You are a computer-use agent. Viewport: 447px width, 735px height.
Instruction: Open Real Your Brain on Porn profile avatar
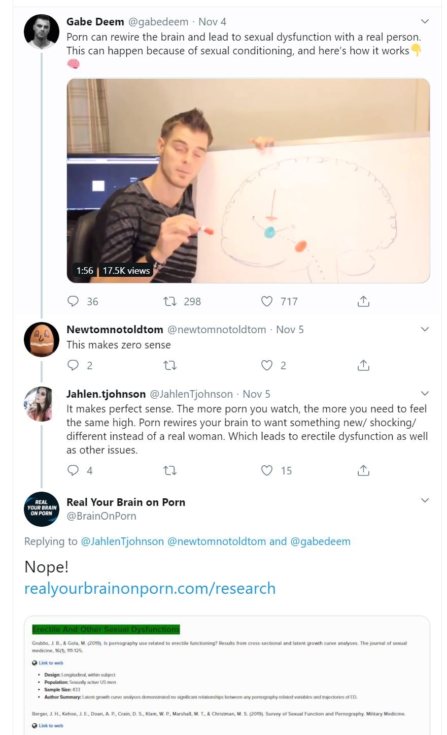pyautogui.click(x=42, y=509)
